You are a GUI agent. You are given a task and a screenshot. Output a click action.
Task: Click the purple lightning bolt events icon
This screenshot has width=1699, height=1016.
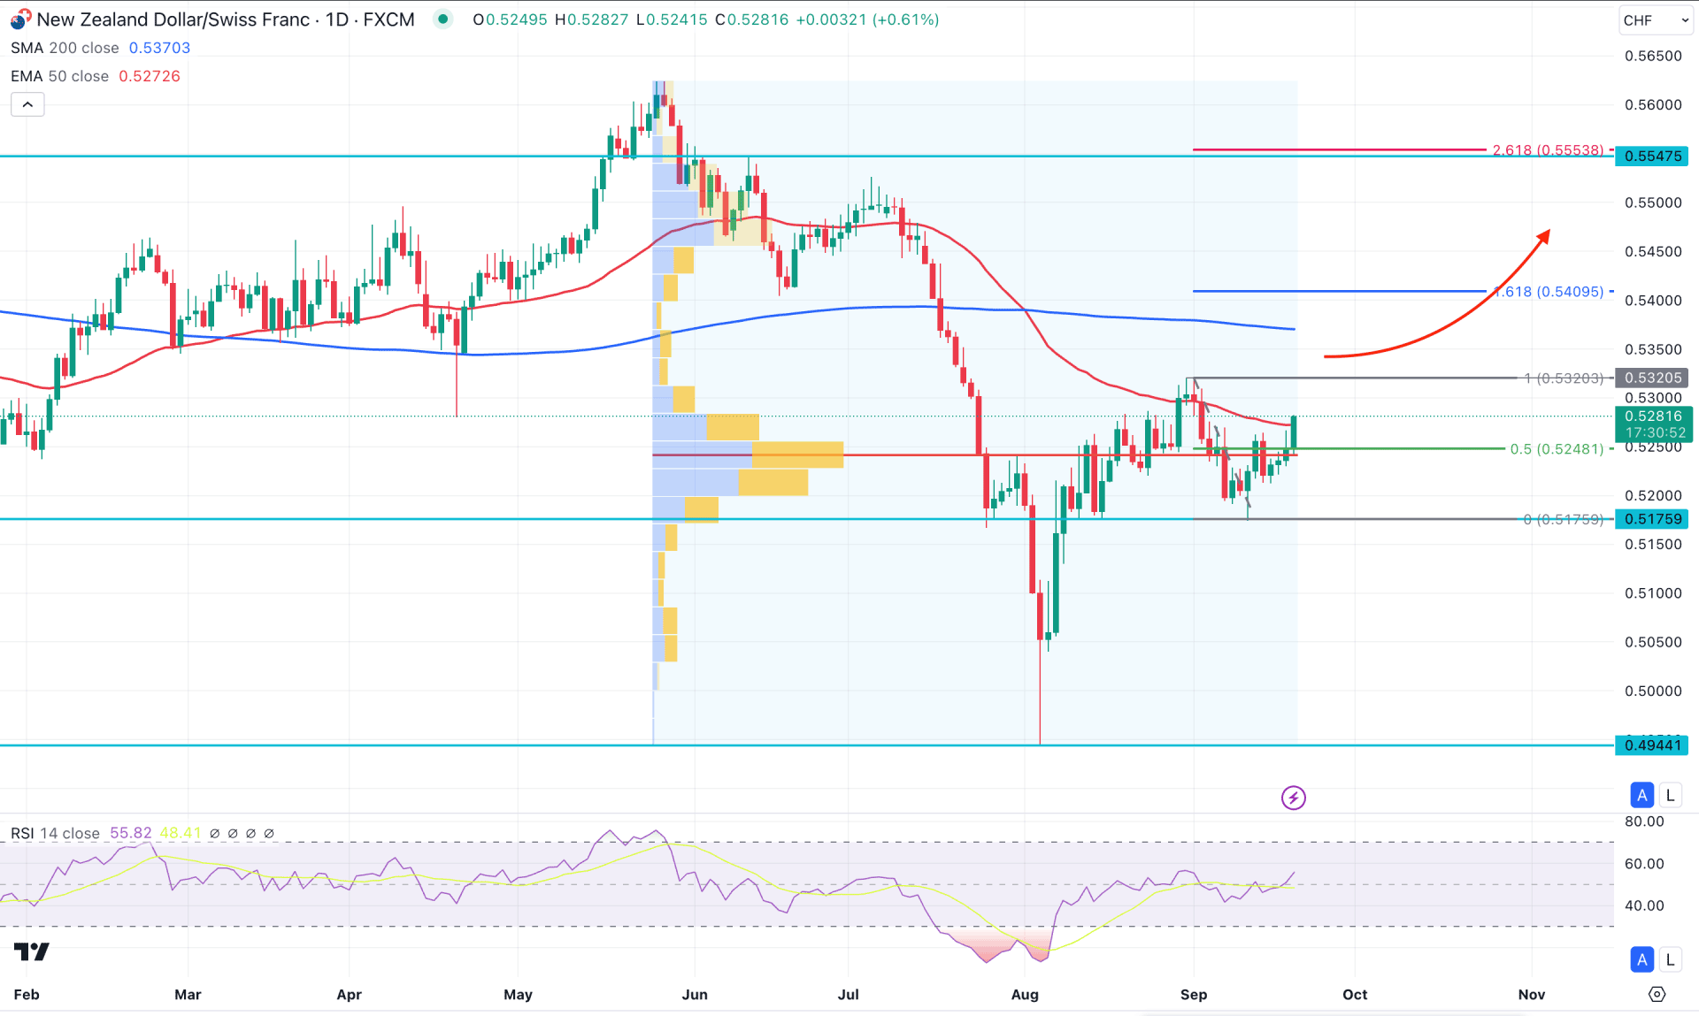[x=1294, y=798]
